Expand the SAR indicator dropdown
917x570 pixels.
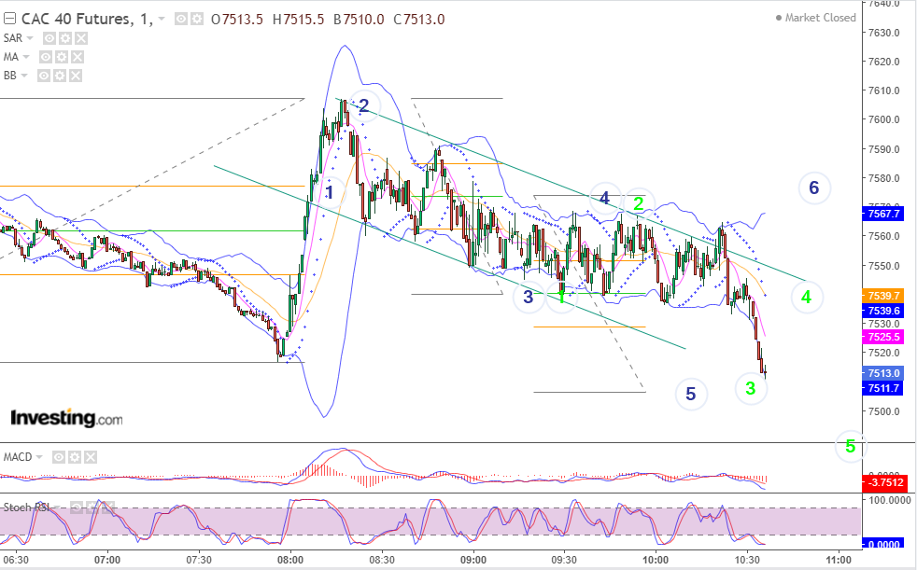(30, 38)
